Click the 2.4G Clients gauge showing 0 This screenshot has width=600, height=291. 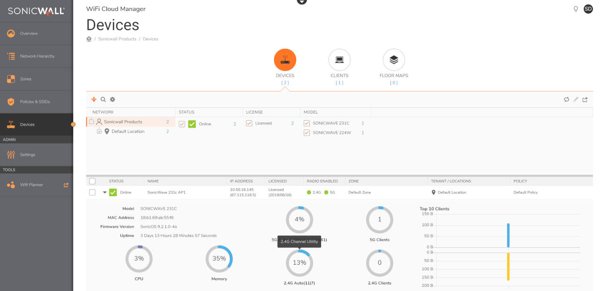tap(380, 263)
